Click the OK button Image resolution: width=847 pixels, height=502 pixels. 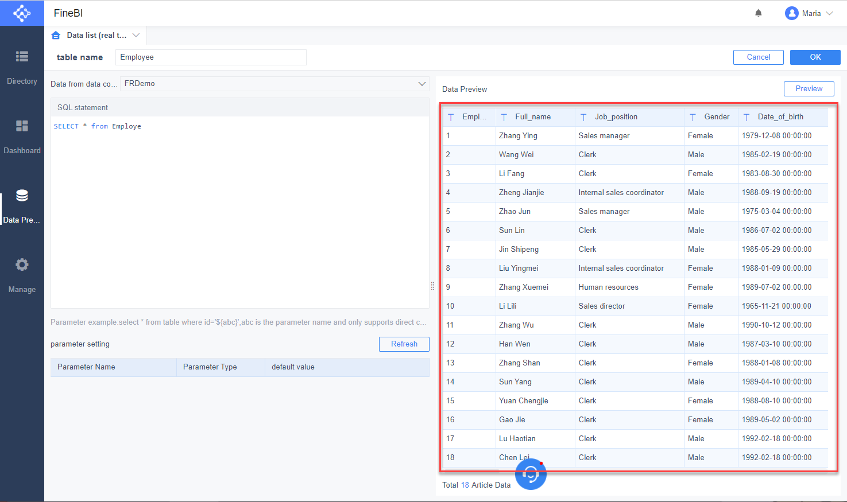pyautogui.click(x=815, y=57)
